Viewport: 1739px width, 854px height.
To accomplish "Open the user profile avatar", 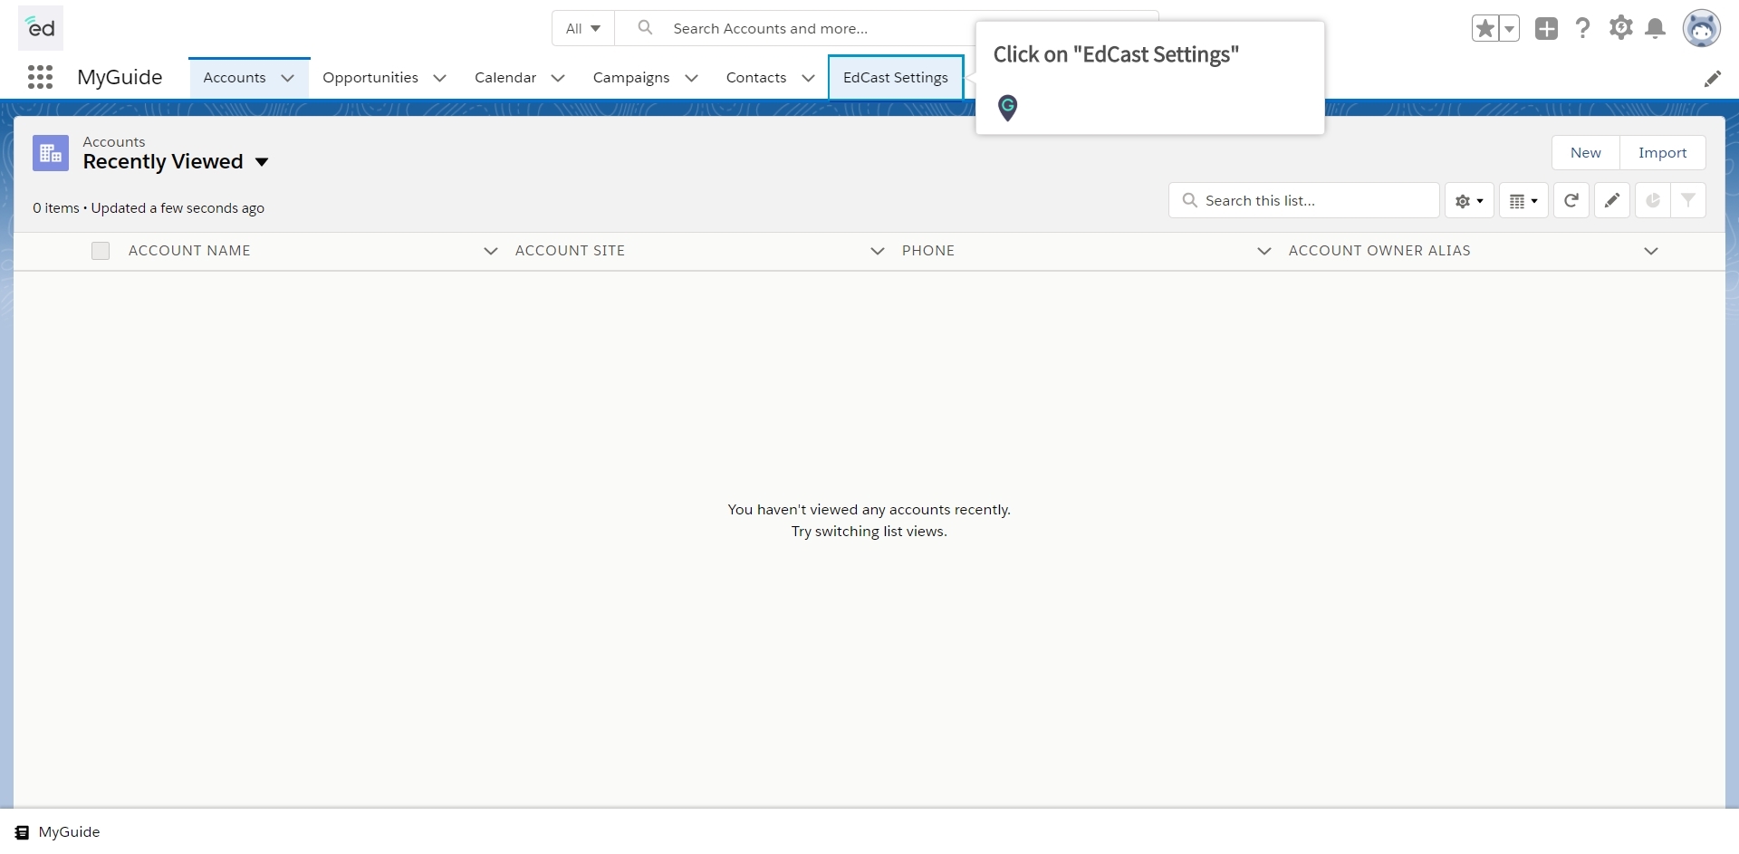I will tap(1702, 29).
